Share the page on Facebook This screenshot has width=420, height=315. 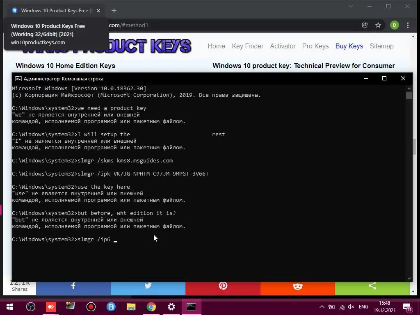click(x=73, y=288)
